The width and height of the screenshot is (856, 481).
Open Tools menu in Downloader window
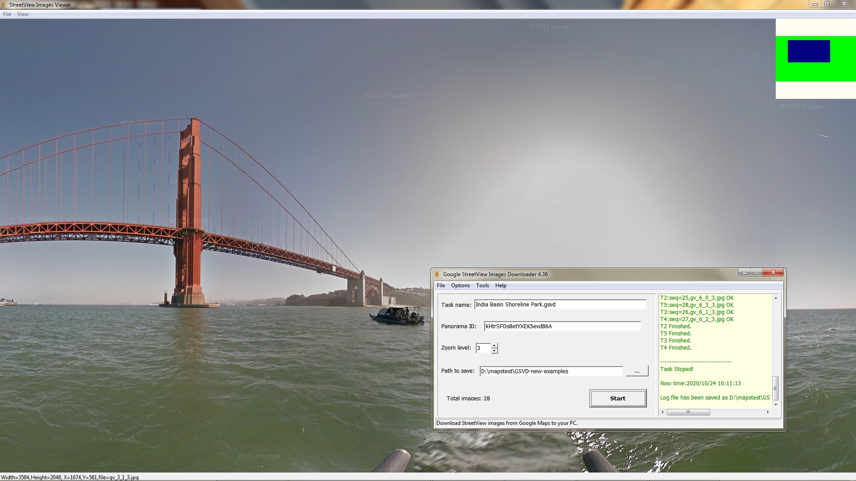[482, 285]
